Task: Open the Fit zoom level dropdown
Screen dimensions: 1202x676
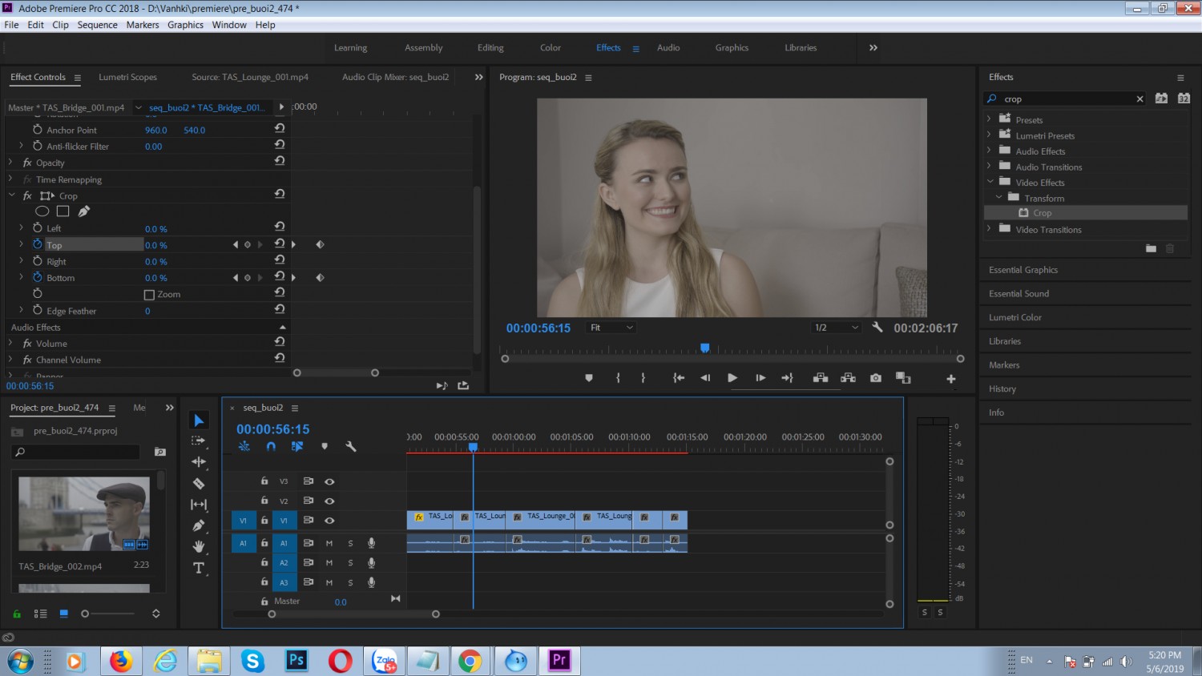Action: (x=611, y=328)
